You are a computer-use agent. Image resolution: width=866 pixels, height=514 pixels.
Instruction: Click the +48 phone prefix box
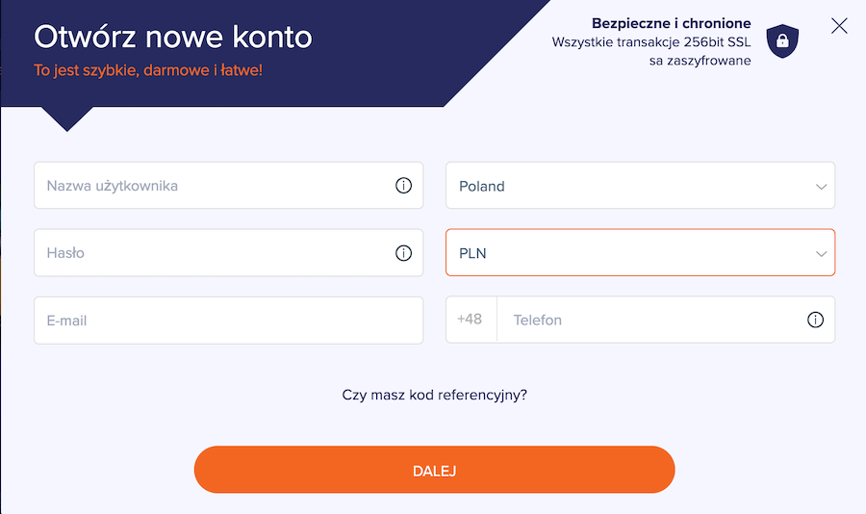471,320
